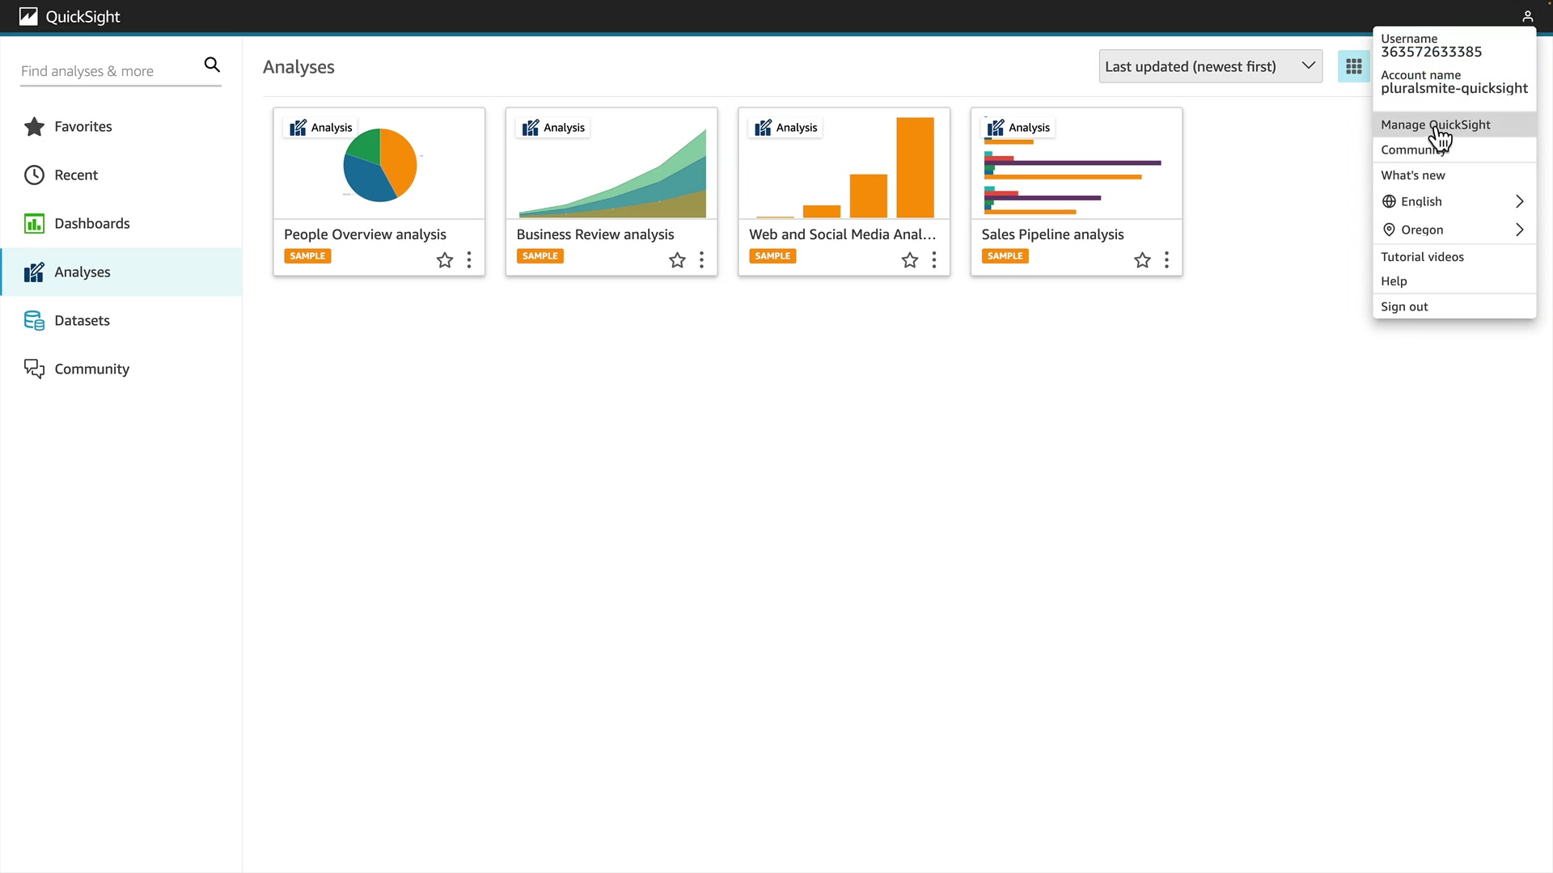Click the search magnifier icon
This screenshot has height=873, width=1553.
coord(212,65)
